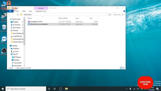
Task: Open TeamViewer desktop shortcut
Action: point(4,40)
